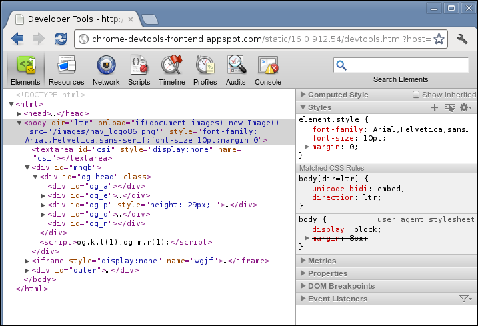Click the browser back arrow
Screen dimensions: 478x326
pos(17,39)
